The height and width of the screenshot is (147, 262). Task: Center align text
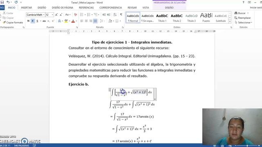[86, 21]
